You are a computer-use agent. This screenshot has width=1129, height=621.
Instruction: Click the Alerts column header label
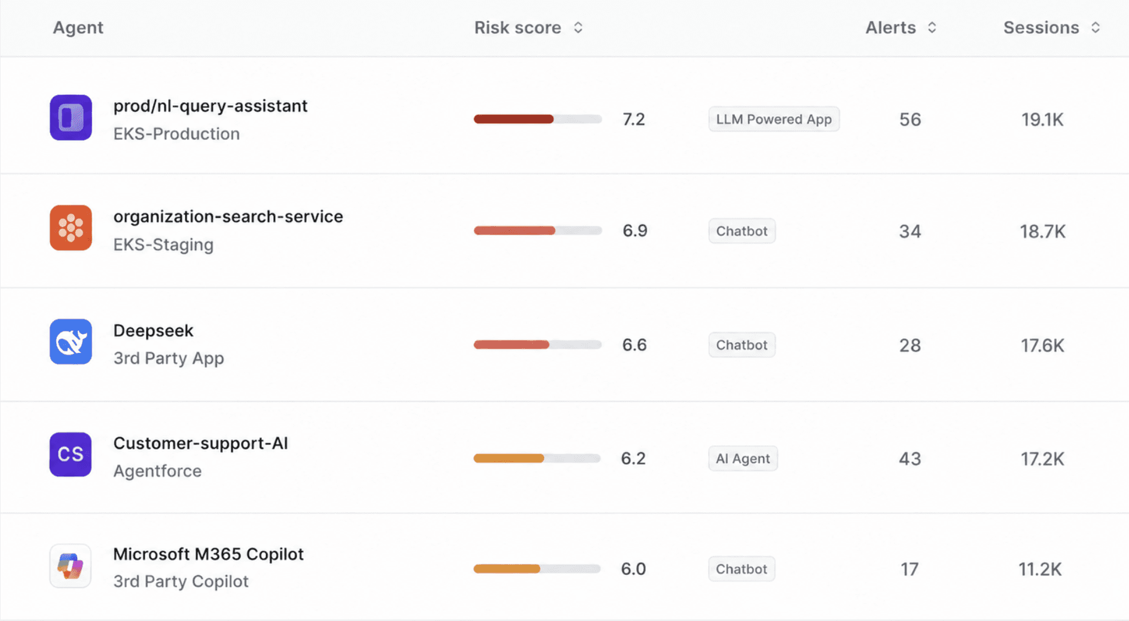[x=890, y=28]
